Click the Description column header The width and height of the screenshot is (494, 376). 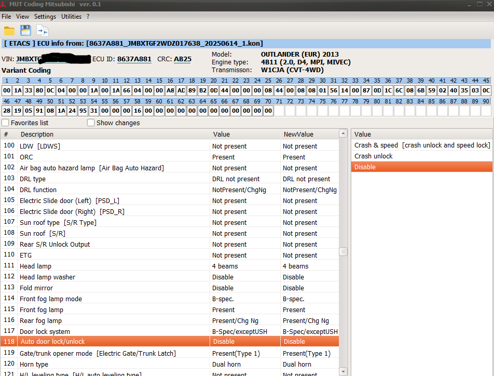pyautogui.click(x=114, y=134)
